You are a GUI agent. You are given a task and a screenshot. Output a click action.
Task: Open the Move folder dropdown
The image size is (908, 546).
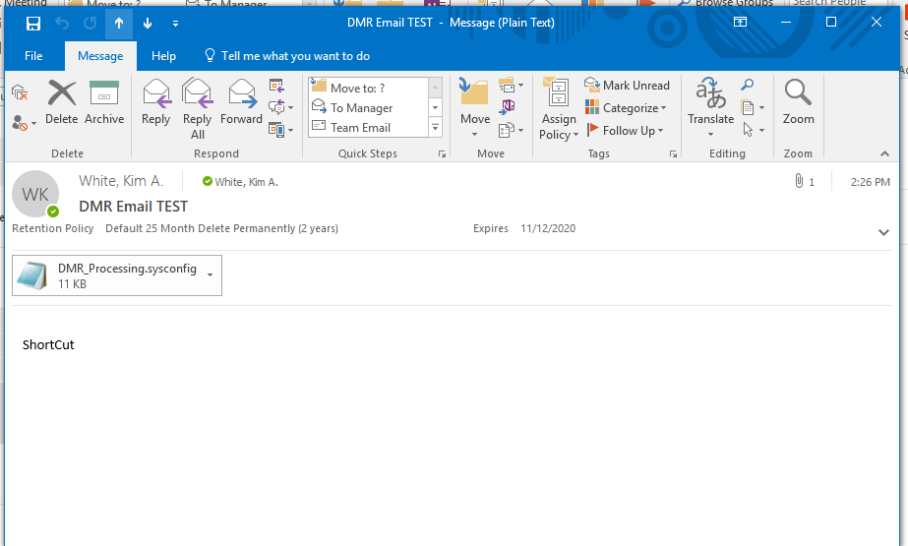click(x=475, y=108)
